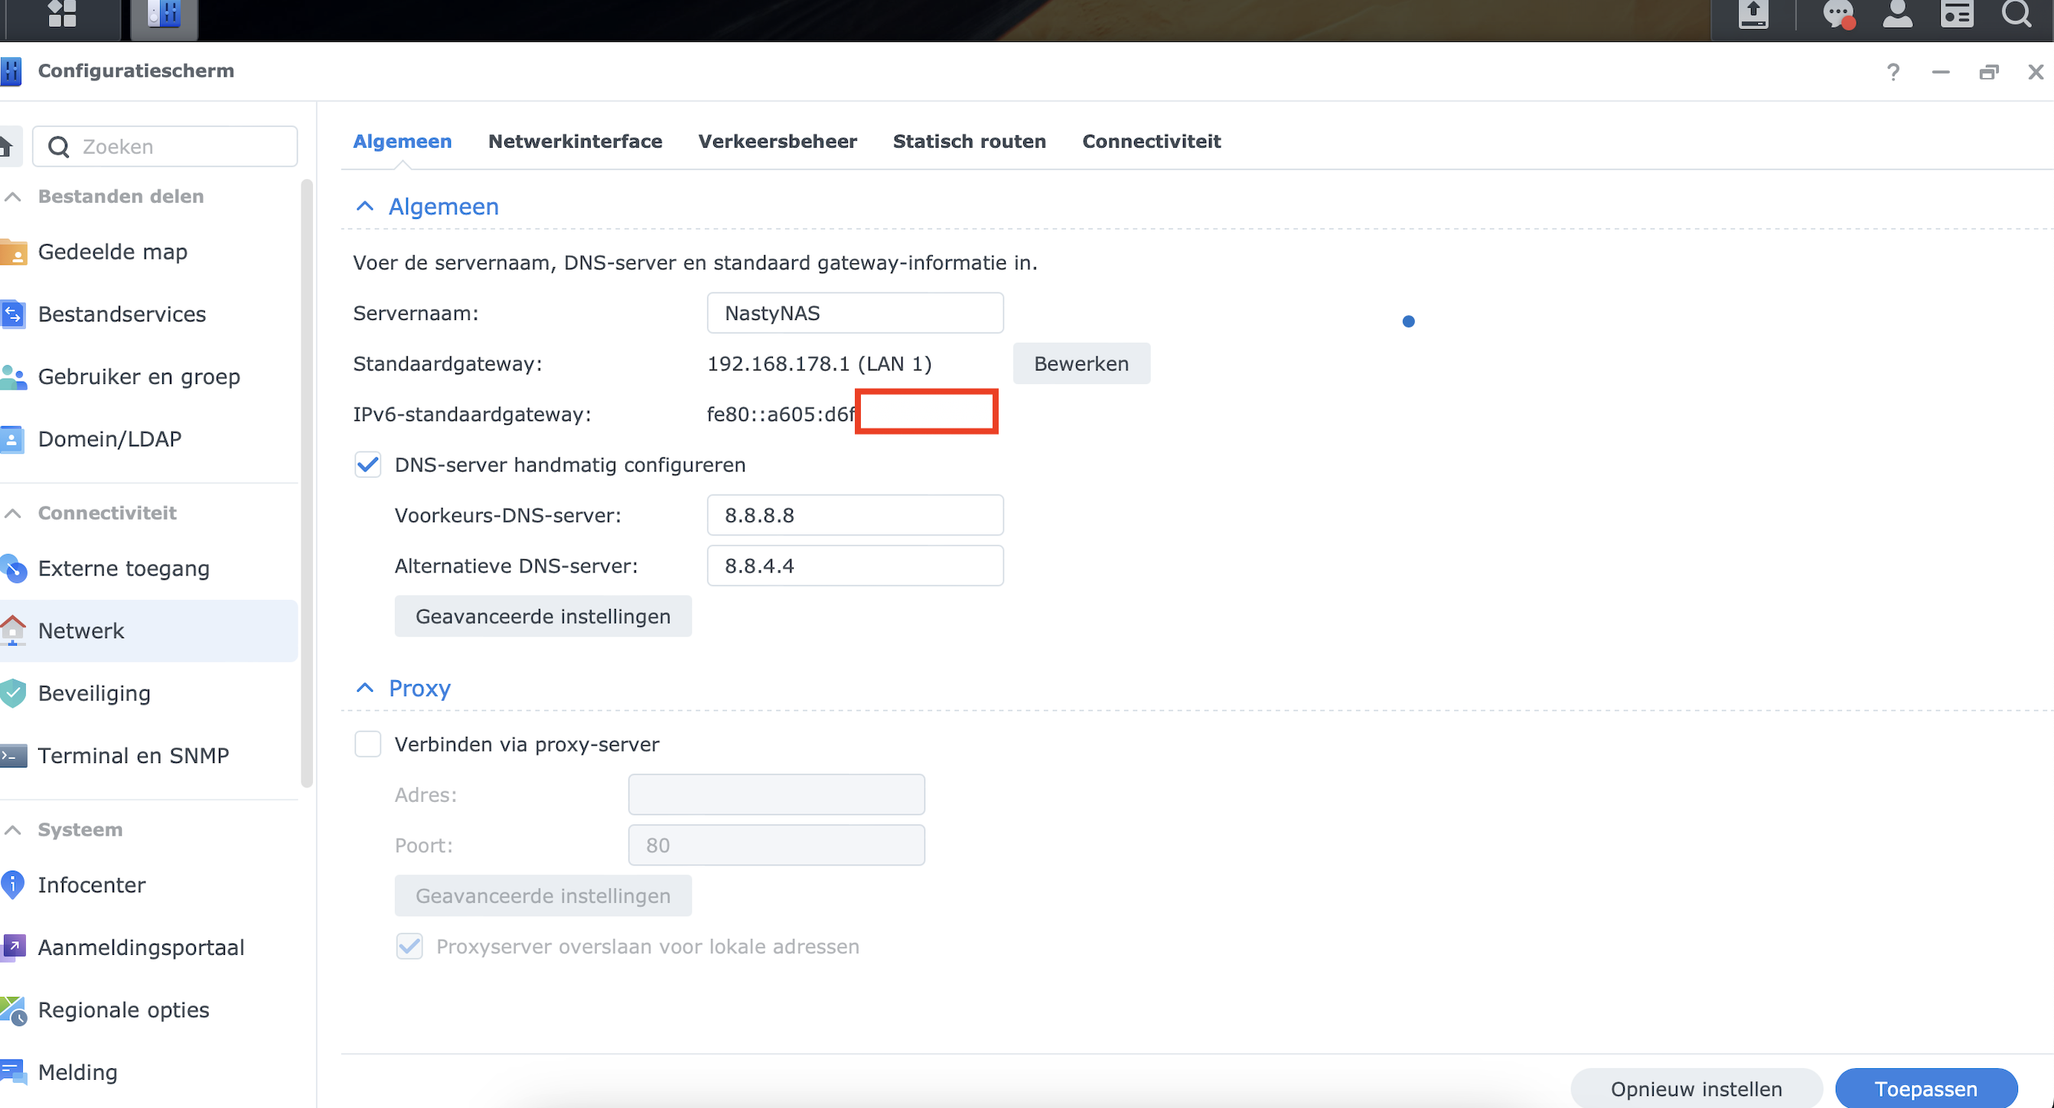Click the Terminal en SNMP icon
The width and height of the screenshot is (2054, 1108).
pyautogui.click(x=14, y=756)
